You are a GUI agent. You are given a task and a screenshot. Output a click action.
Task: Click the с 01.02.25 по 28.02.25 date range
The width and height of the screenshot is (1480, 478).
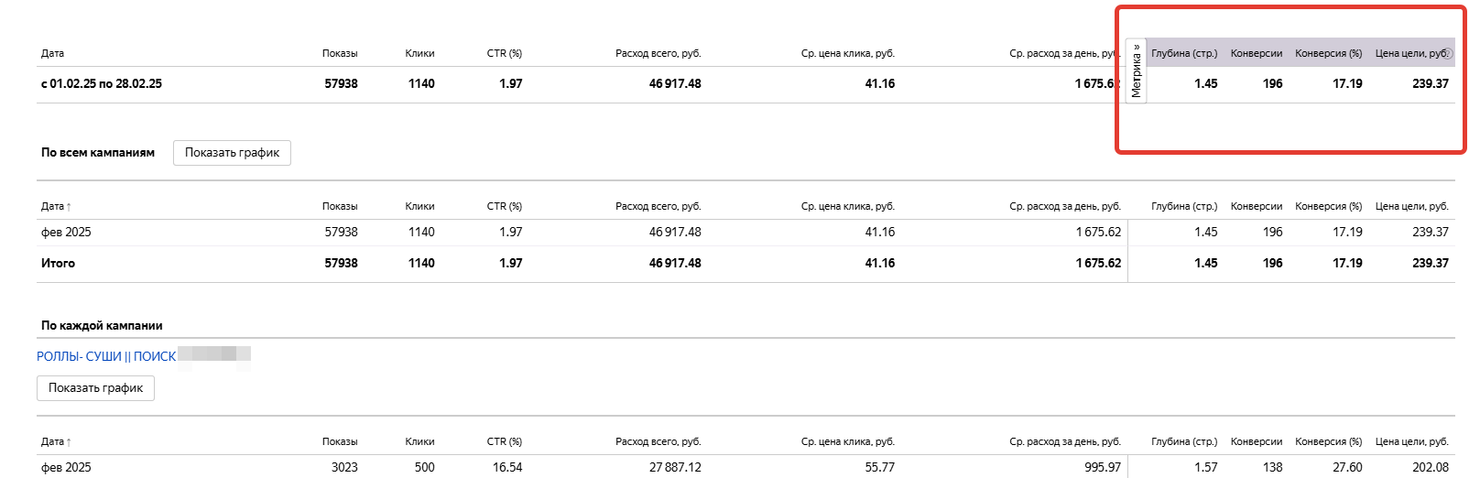point(102,84)
